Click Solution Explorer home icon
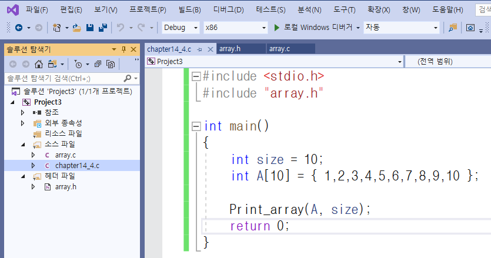The image size is (491, 258). (39, 64)
